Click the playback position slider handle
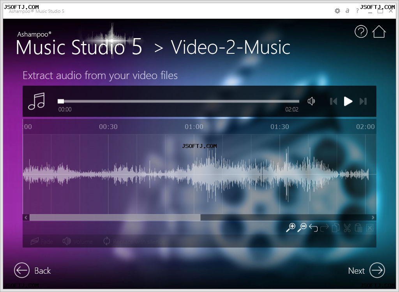399x292 pixels. 61,101
